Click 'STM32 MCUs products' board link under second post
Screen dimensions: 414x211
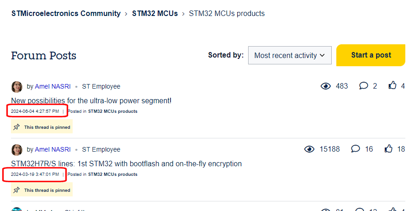[112, 174]
